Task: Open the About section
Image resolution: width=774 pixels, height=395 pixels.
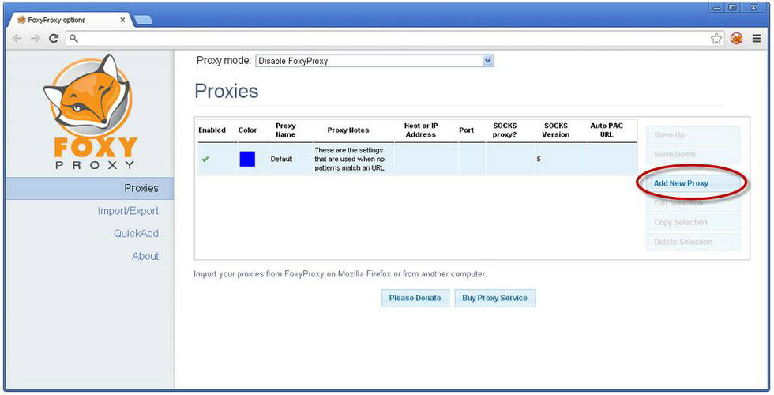Action: coord(145,256)
